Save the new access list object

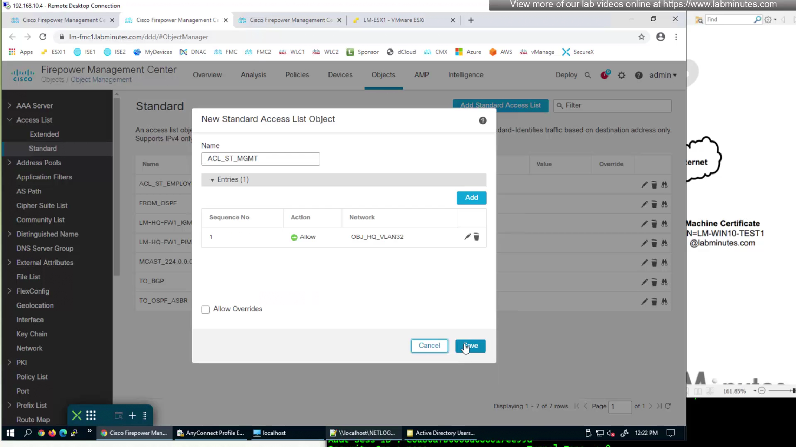(470, 346)
